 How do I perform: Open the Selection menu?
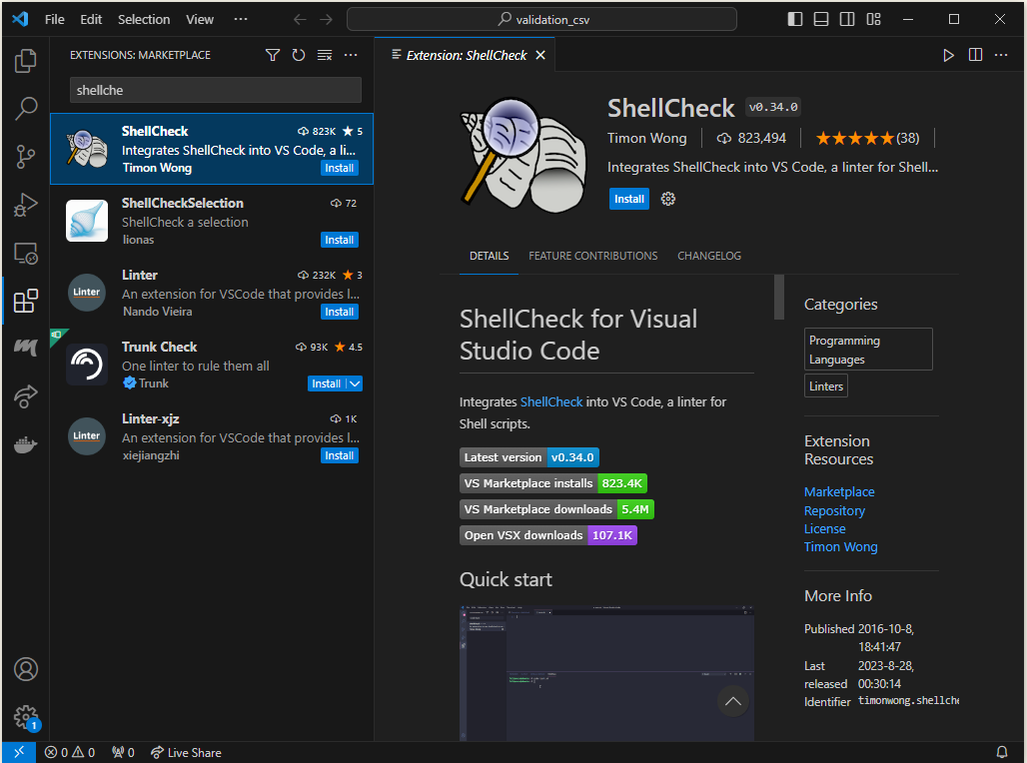pos(144,19)
